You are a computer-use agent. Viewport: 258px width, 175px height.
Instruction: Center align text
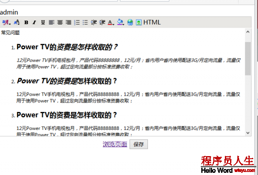[60, 22]
